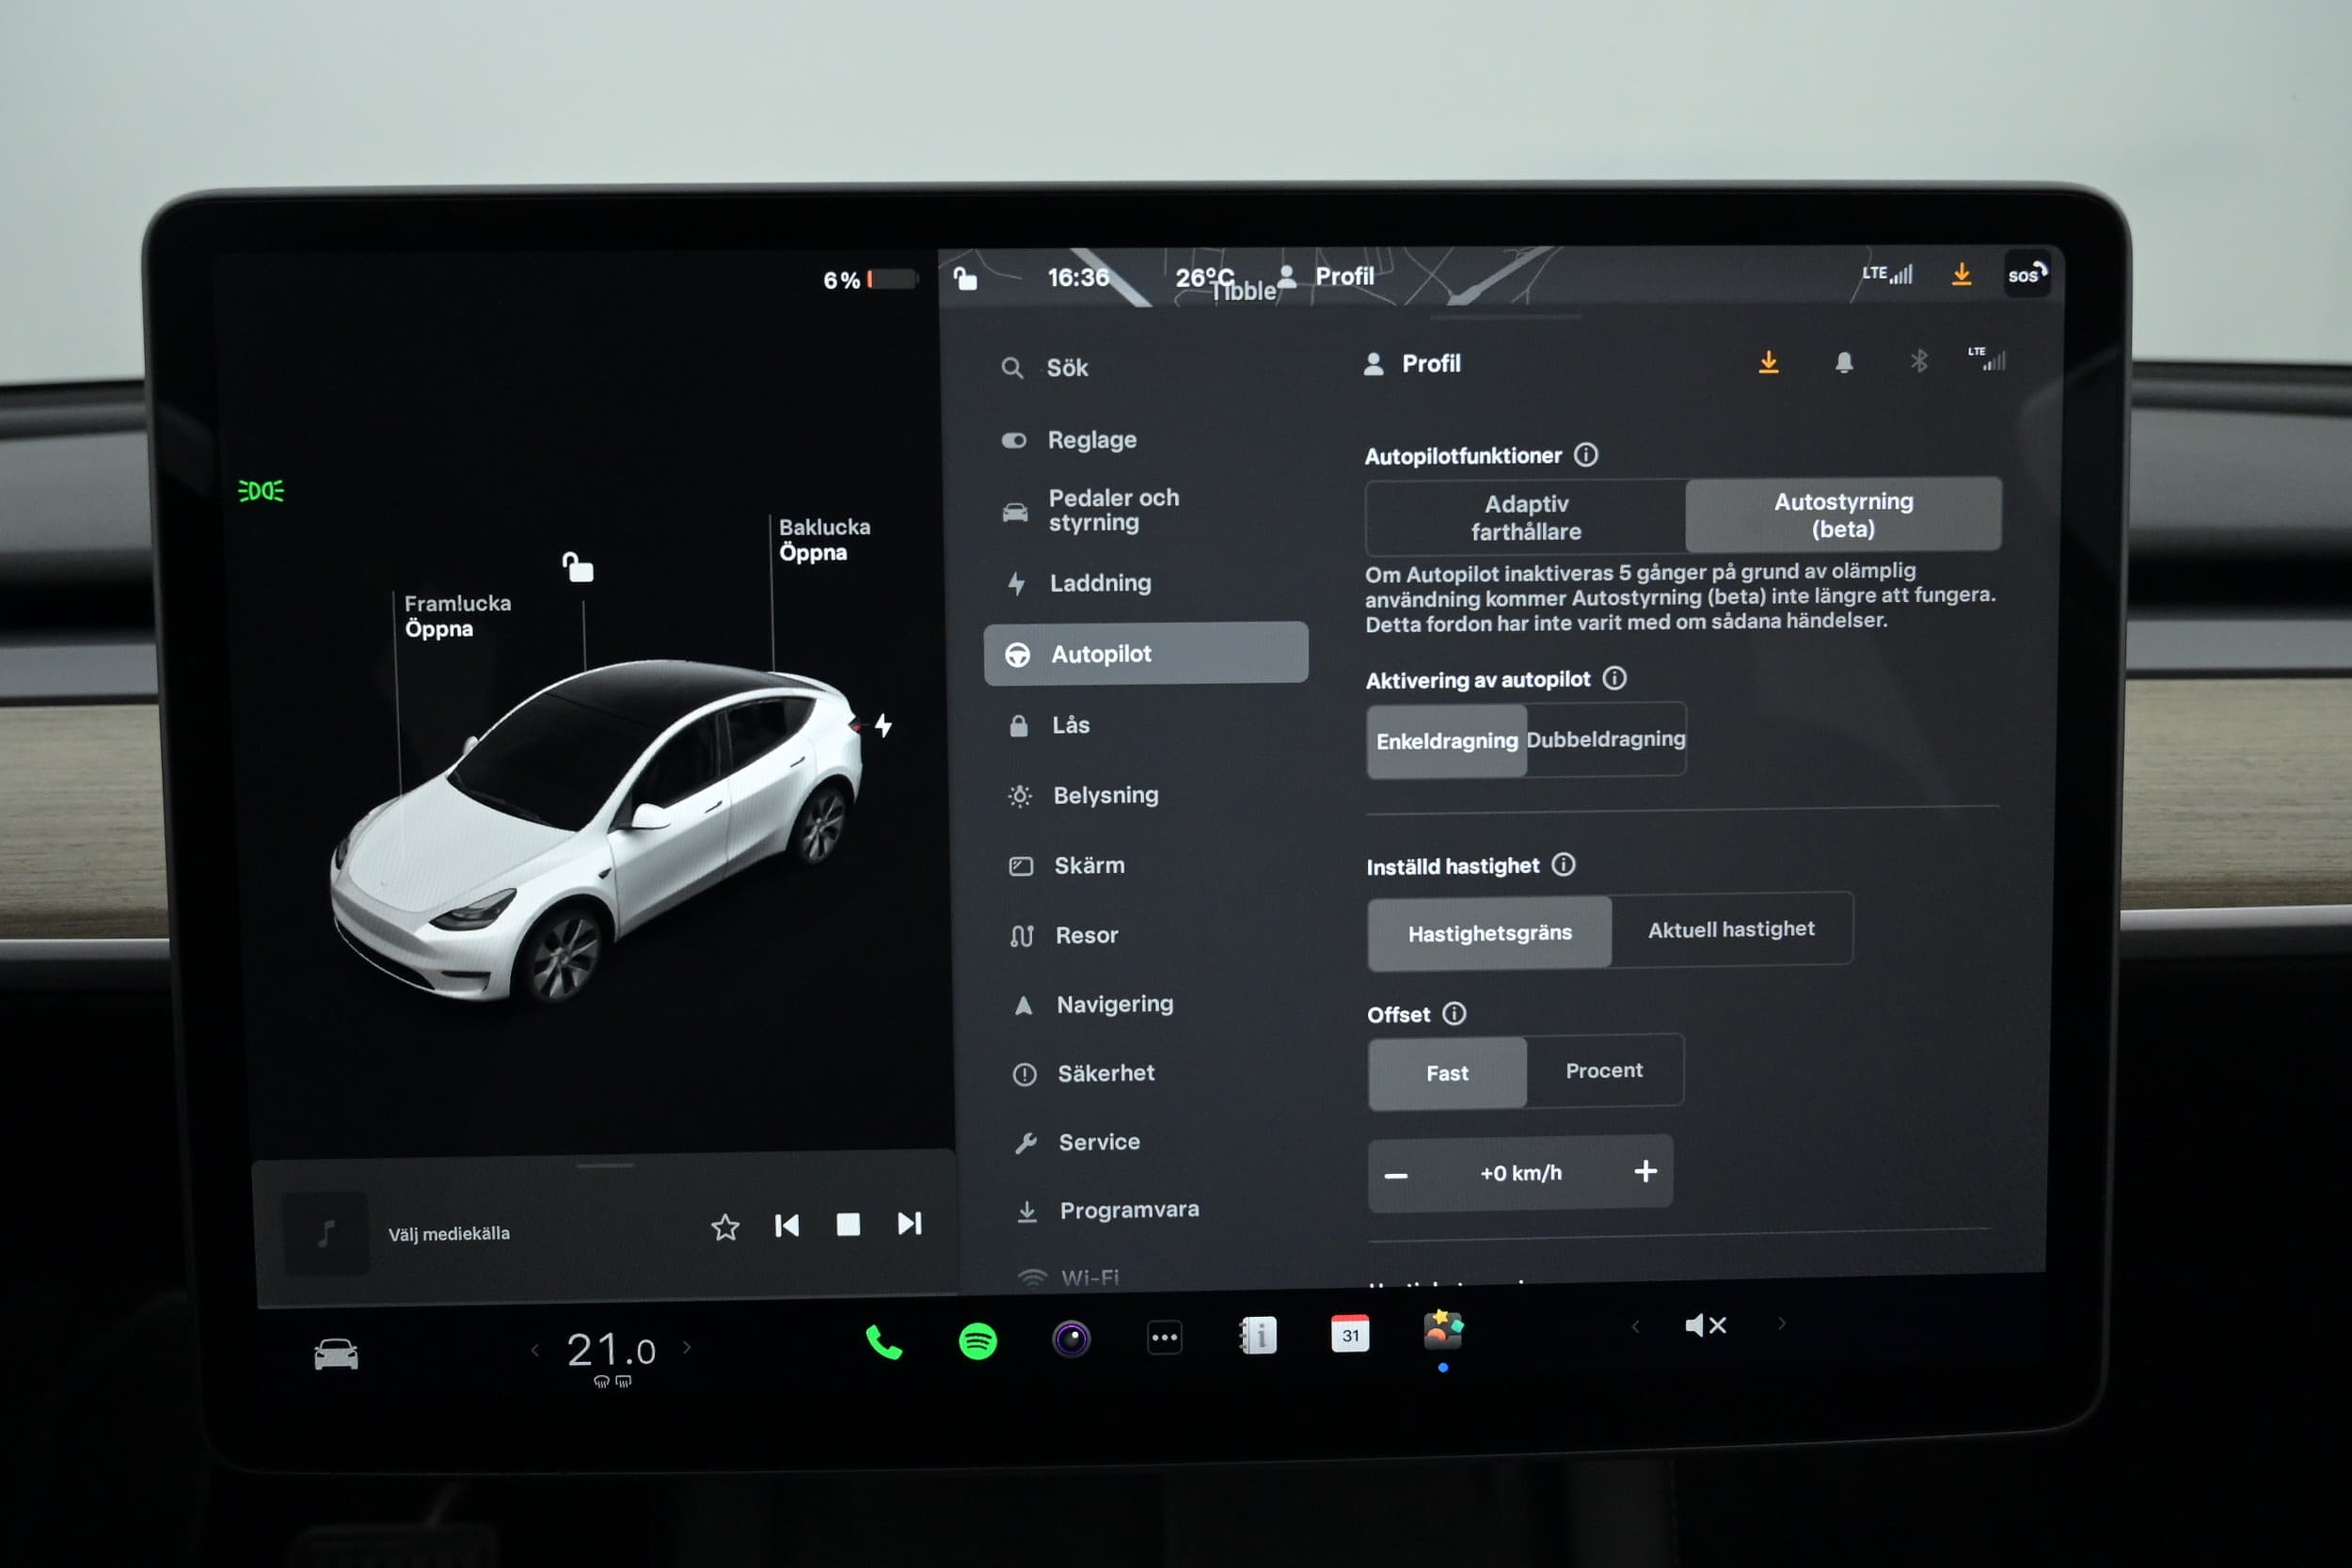This screenshot has height=1568, width=2352.
Task: Select Adaptiv farthållare
Action: coord(1526,518)
